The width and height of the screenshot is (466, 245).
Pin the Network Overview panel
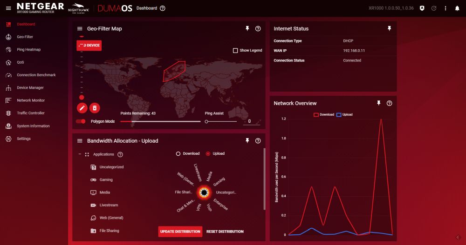(378, 103)
